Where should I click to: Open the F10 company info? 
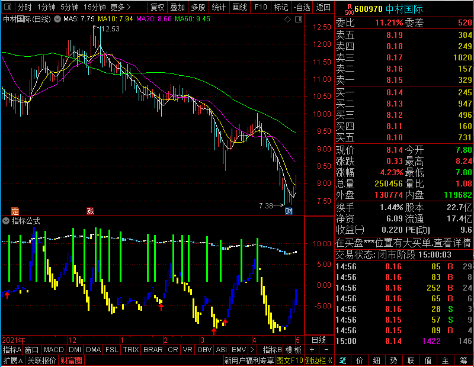tap(261, 7)
